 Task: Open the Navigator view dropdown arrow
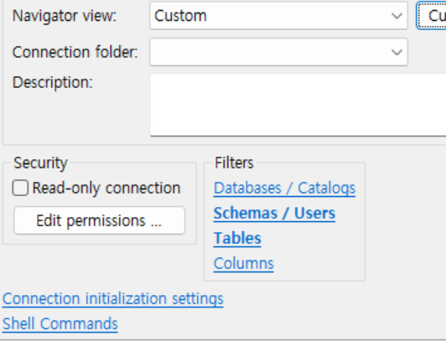coord(397,16)
